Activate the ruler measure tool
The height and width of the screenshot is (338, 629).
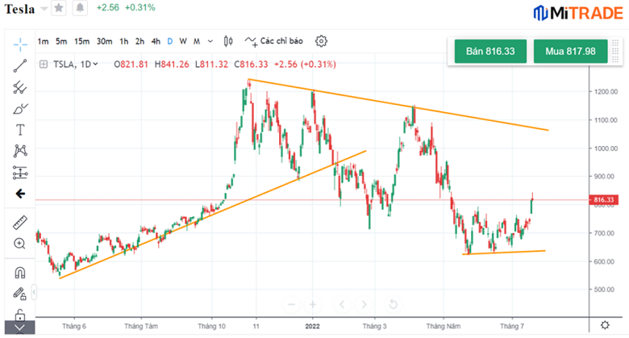pos(20,222)
